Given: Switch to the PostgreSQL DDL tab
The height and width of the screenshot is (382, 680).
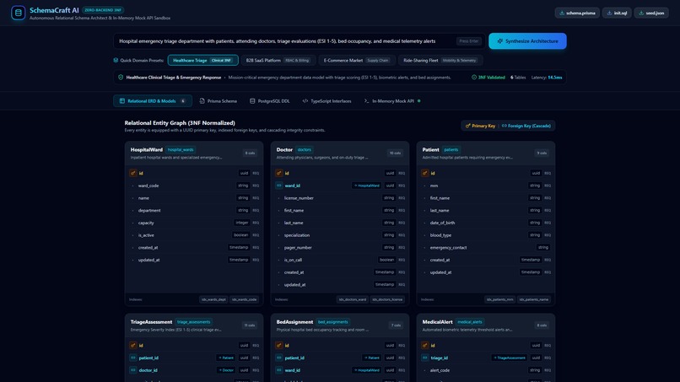Looking at the screenshot, I should tap(269, 101).
